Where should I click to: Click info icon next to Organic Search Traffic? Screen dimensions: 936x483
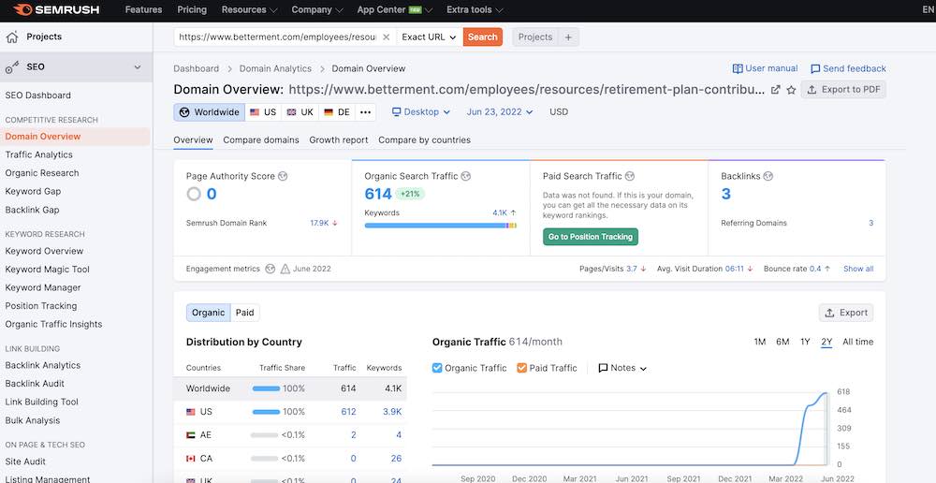[466, 176]
